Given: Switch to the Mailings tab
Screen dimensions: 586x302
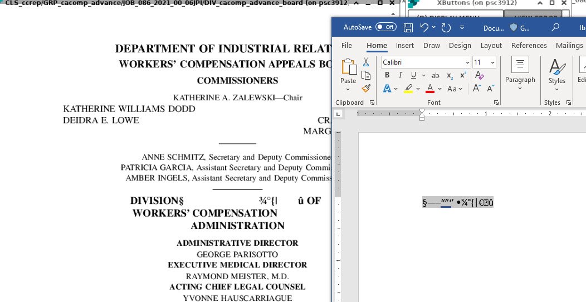Looking at the screenshot, I should [x=569, y=45].
